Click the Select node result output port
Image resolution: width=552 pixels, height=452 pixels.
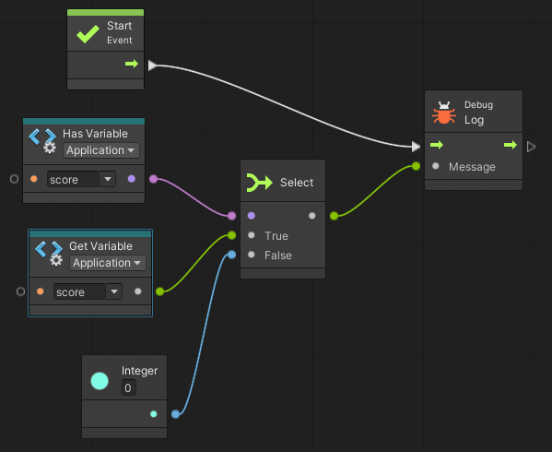(x=311, y=216)
